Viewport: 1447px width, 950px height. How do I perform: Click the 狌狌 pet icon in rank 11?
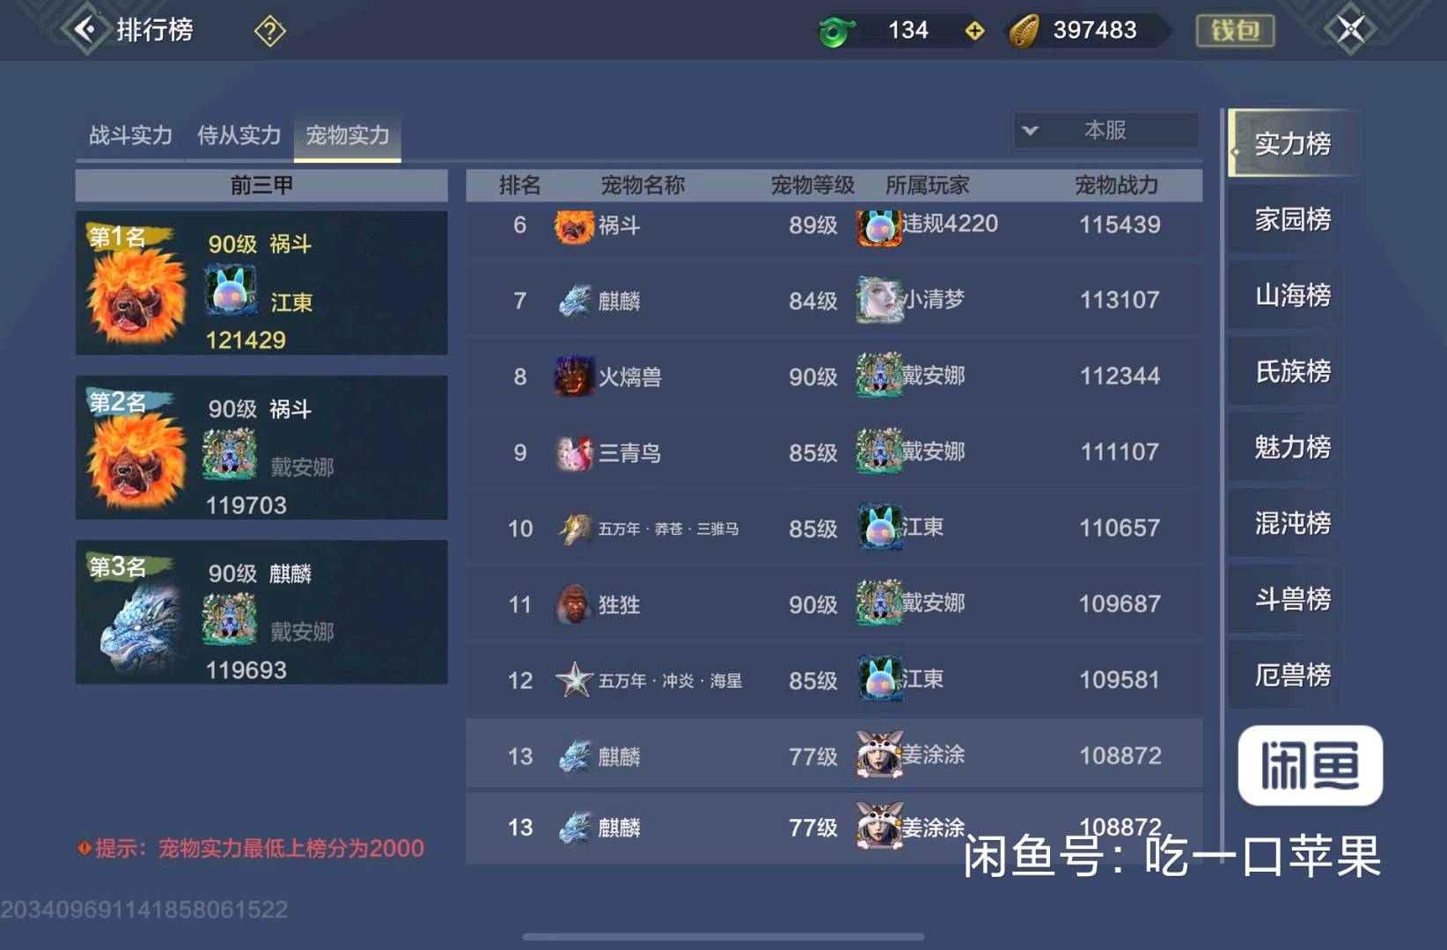[x=574, y=604]
